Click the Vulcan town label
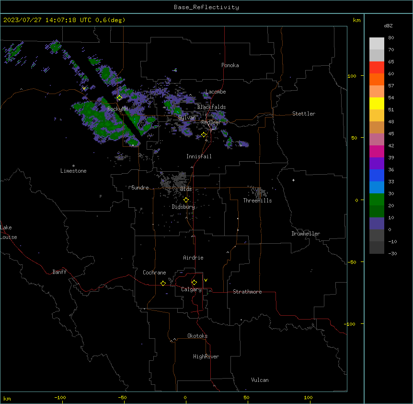 260,380
